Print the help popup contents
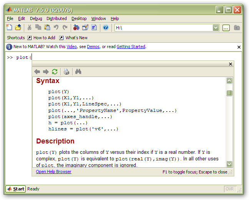The height and width of the screenshot is (200, 249). pyautogui.click(x=66, y=72)
